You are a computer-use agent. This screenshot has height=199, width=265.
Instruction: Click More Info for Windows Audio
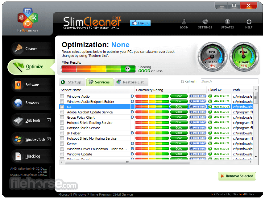point(197,96)
